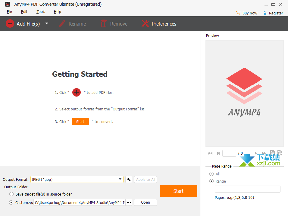Open the Tools menu

pyautogui.click(x=41, y=12)
